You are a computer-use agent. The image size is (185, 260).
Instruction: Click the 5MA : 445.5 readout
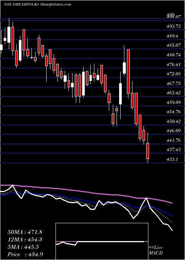pyautogui.click(x=23, y=247)
